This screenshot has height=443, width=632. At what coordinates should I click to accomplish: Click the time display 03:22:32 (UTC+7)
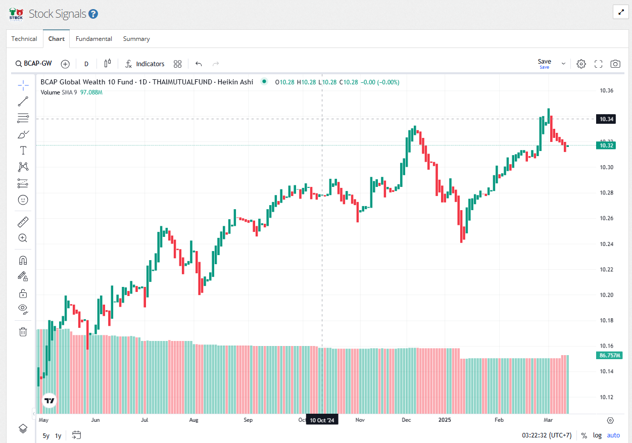tap(547, 435)
